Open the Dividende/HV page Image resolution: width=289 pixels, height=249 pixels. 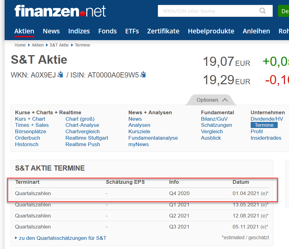point(266,119)
